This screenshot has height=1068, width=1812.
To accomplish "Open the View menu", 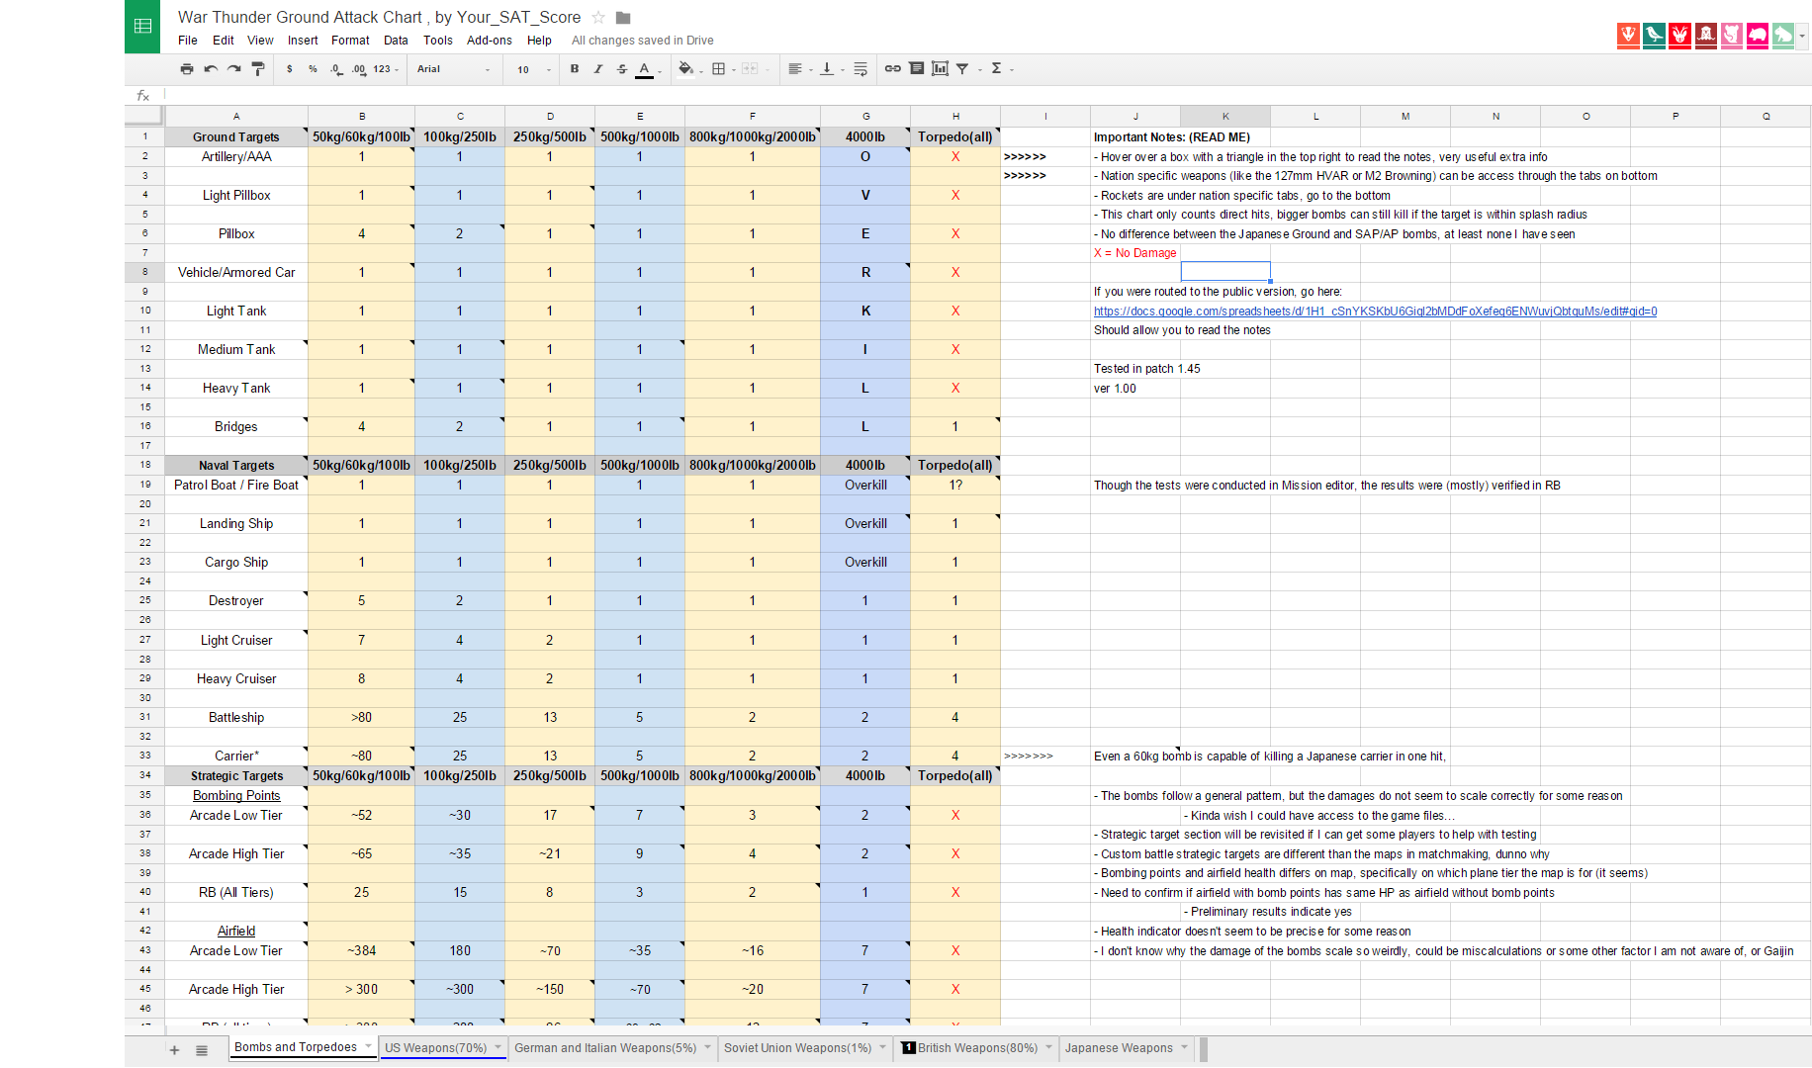I will 260,41.
